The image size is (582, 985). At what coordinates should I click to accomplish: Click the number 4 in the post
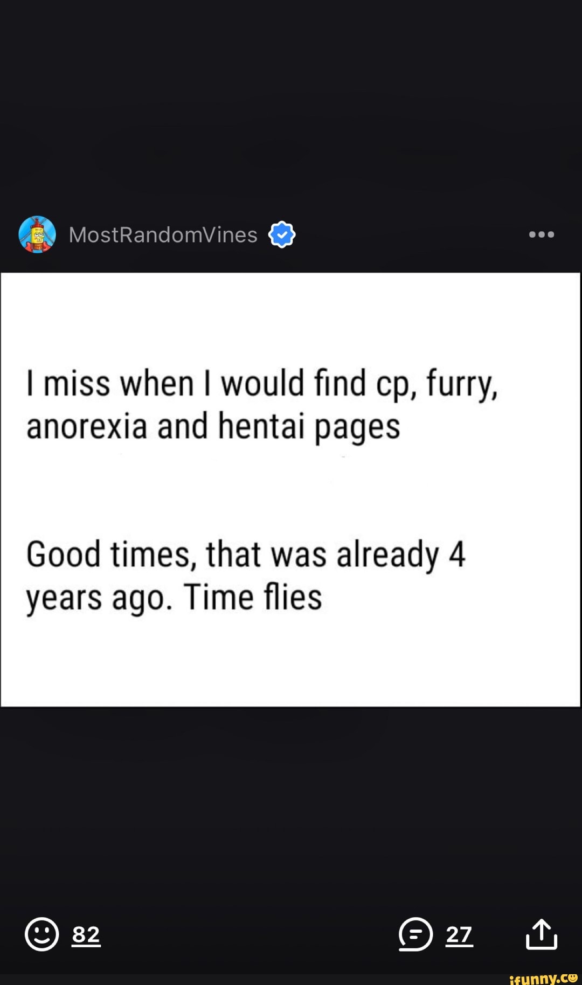(456, 554)
